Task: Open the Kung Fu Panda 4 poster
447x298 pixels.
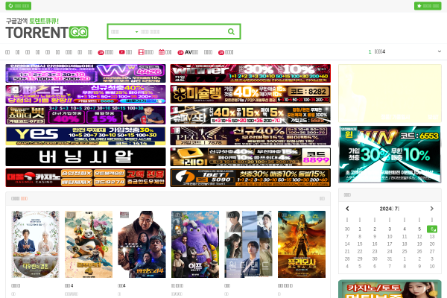Action: [x=89, y=244]
